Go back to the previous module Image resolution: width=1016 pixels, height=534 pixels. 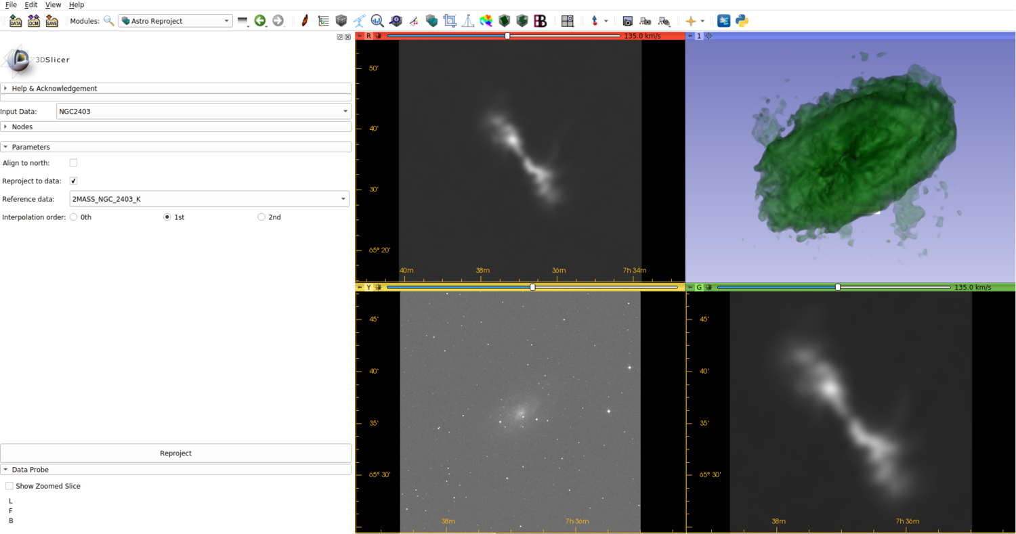point(261,21)
